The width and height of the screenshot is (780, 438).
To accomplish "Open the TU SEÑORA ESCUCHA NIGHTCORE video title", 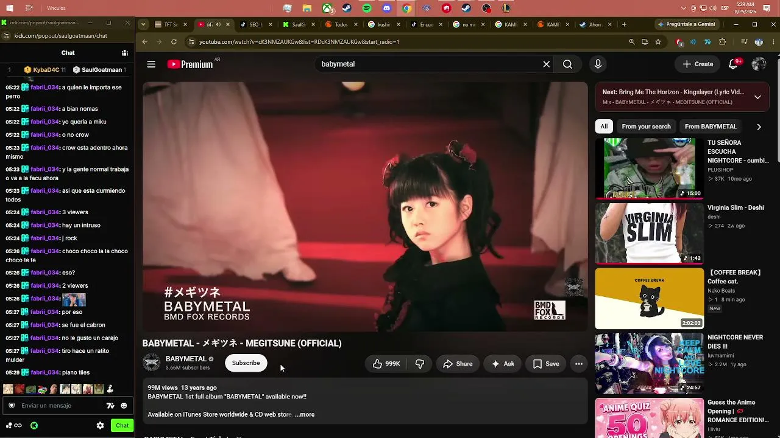I will pos(738,151).
